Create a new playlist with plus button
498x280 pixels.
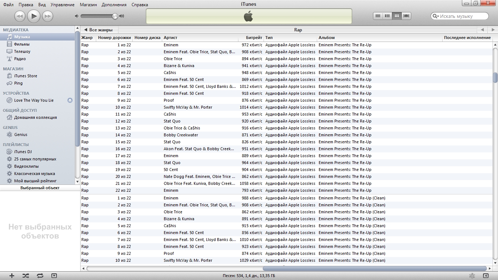[x=12, y=276]
